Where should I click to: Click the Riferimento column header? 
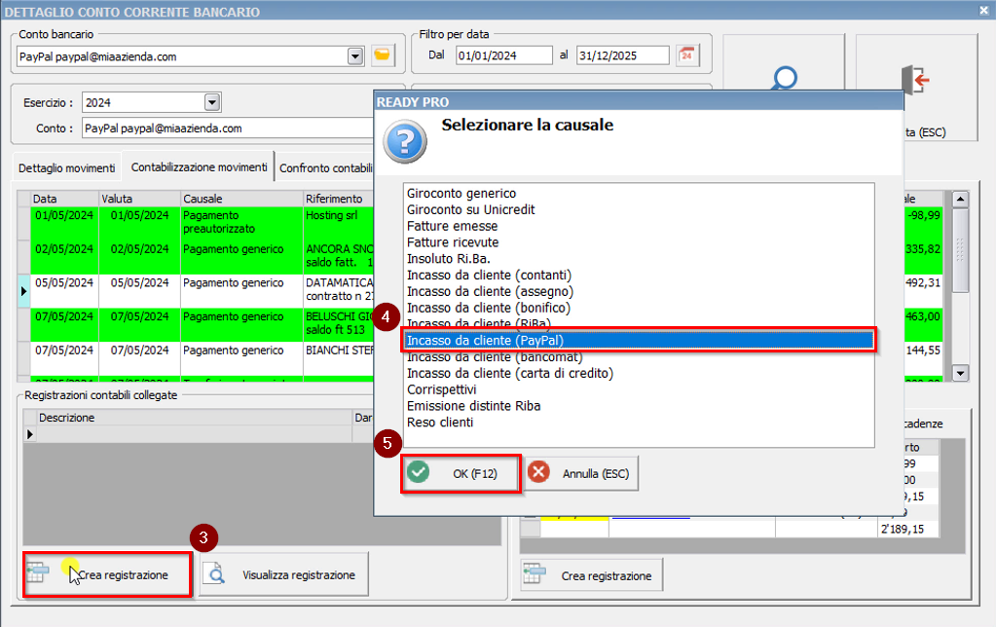click(x=339, y=199)
